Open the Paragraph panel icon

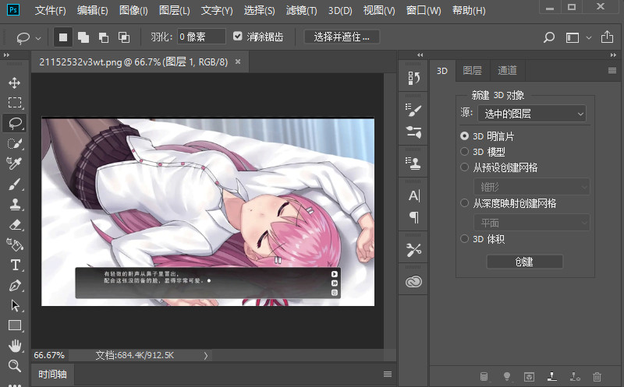click(413, 217)
